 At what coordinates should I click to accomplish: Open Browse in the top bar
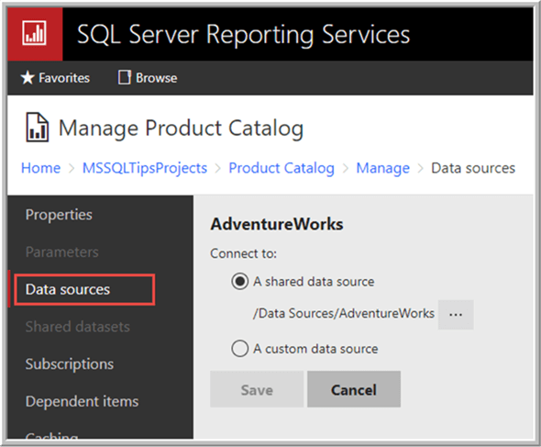pyautogui.click(x=148, y=78)
